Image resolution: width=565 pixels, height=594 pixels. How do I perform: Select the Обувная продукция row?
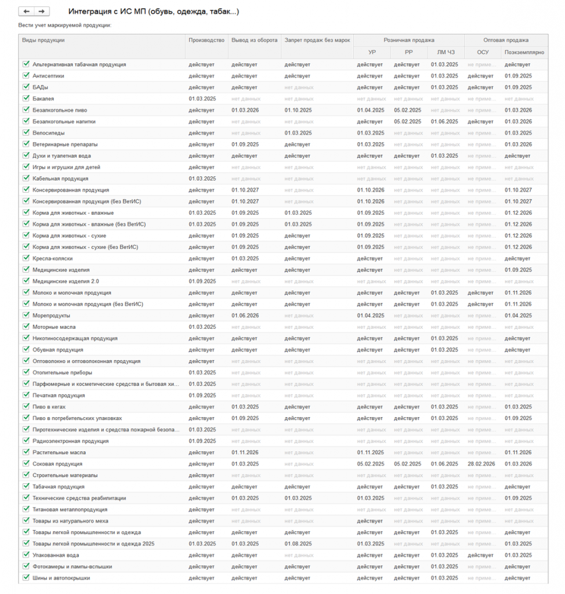[x=283, y=350]
